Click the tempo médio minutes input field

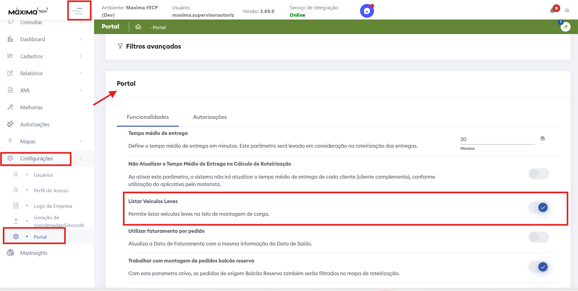497,139
